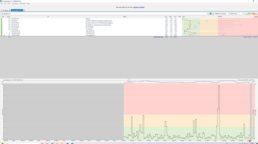The height and width of the screenshot is (144, 258).
Task: Select hop 6 circle icon for 74.125.32.52
Action: click(x=2, y=29)
